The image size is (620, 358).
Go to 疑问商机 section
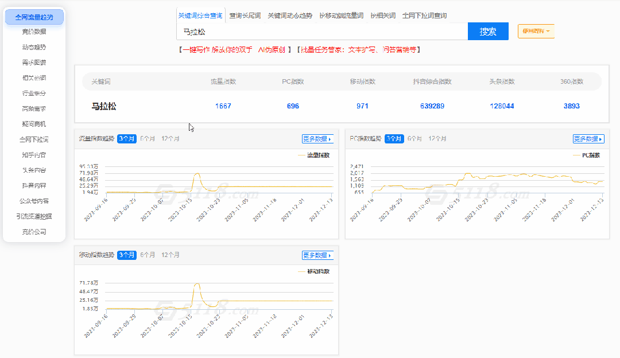[34, 124]
